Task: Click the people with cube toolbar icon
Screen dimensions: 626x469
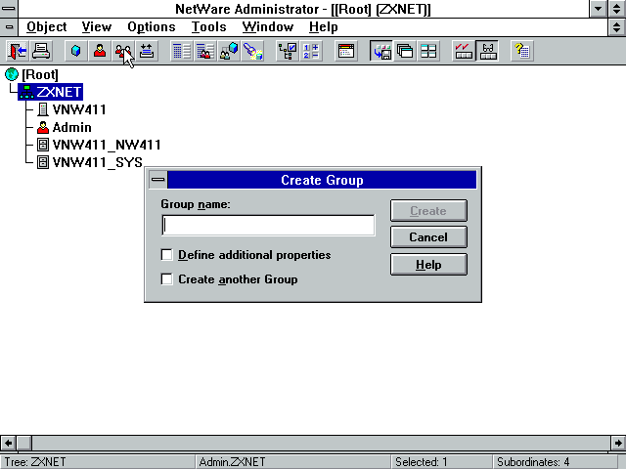Action: point(229,51)
